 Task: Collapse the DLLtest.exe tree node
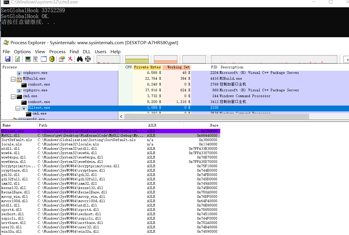18,108
